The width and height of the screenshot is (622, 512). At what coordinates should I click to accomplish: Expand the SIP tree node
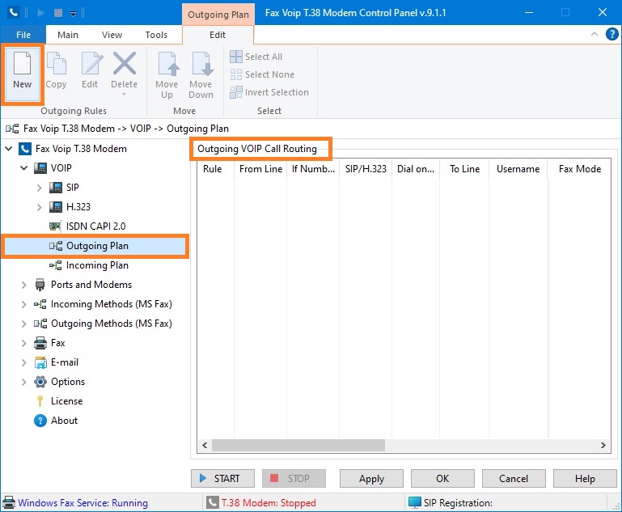tap(39, 188)
